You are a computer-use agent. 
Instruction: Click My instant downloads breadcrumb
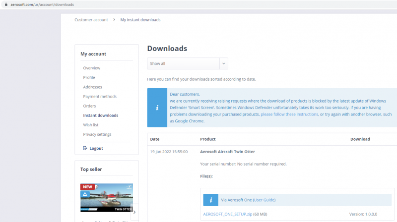tap(140, 20)
